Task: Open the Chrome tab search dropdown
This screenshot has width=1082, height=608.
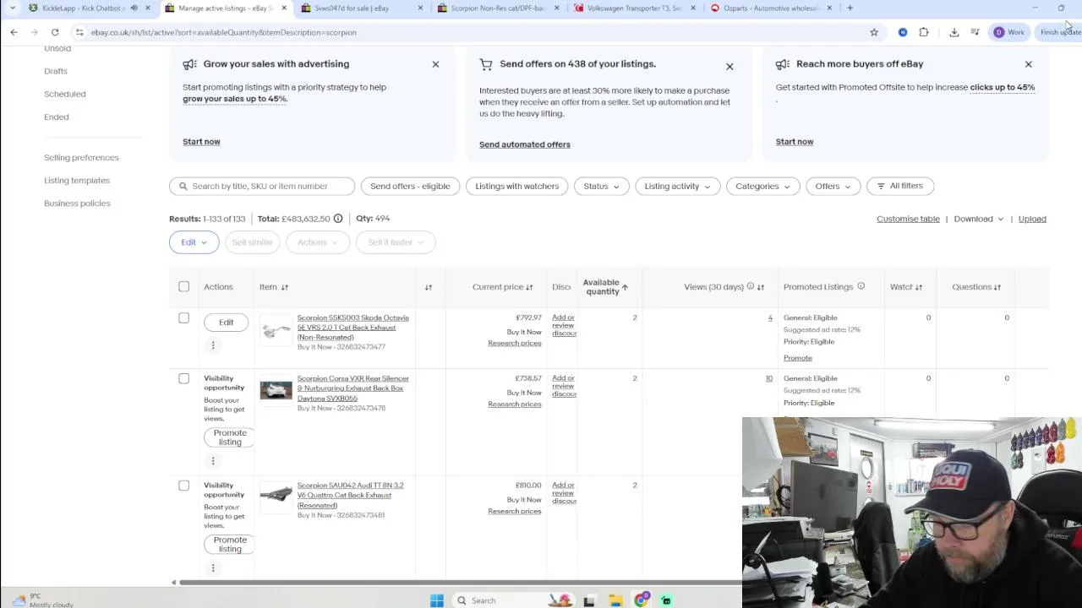Action: (12, 8)
